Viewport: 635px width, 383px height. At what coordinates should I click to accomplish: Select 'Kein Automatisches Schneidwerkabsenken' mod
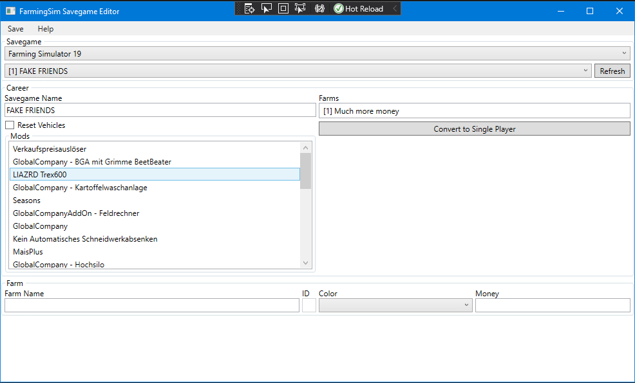coord(155,239)
